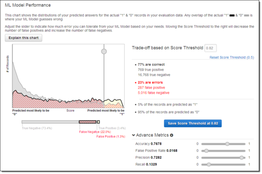
Task: Click the True Negative (73.4%) label
Action: [x=37, y=128]
